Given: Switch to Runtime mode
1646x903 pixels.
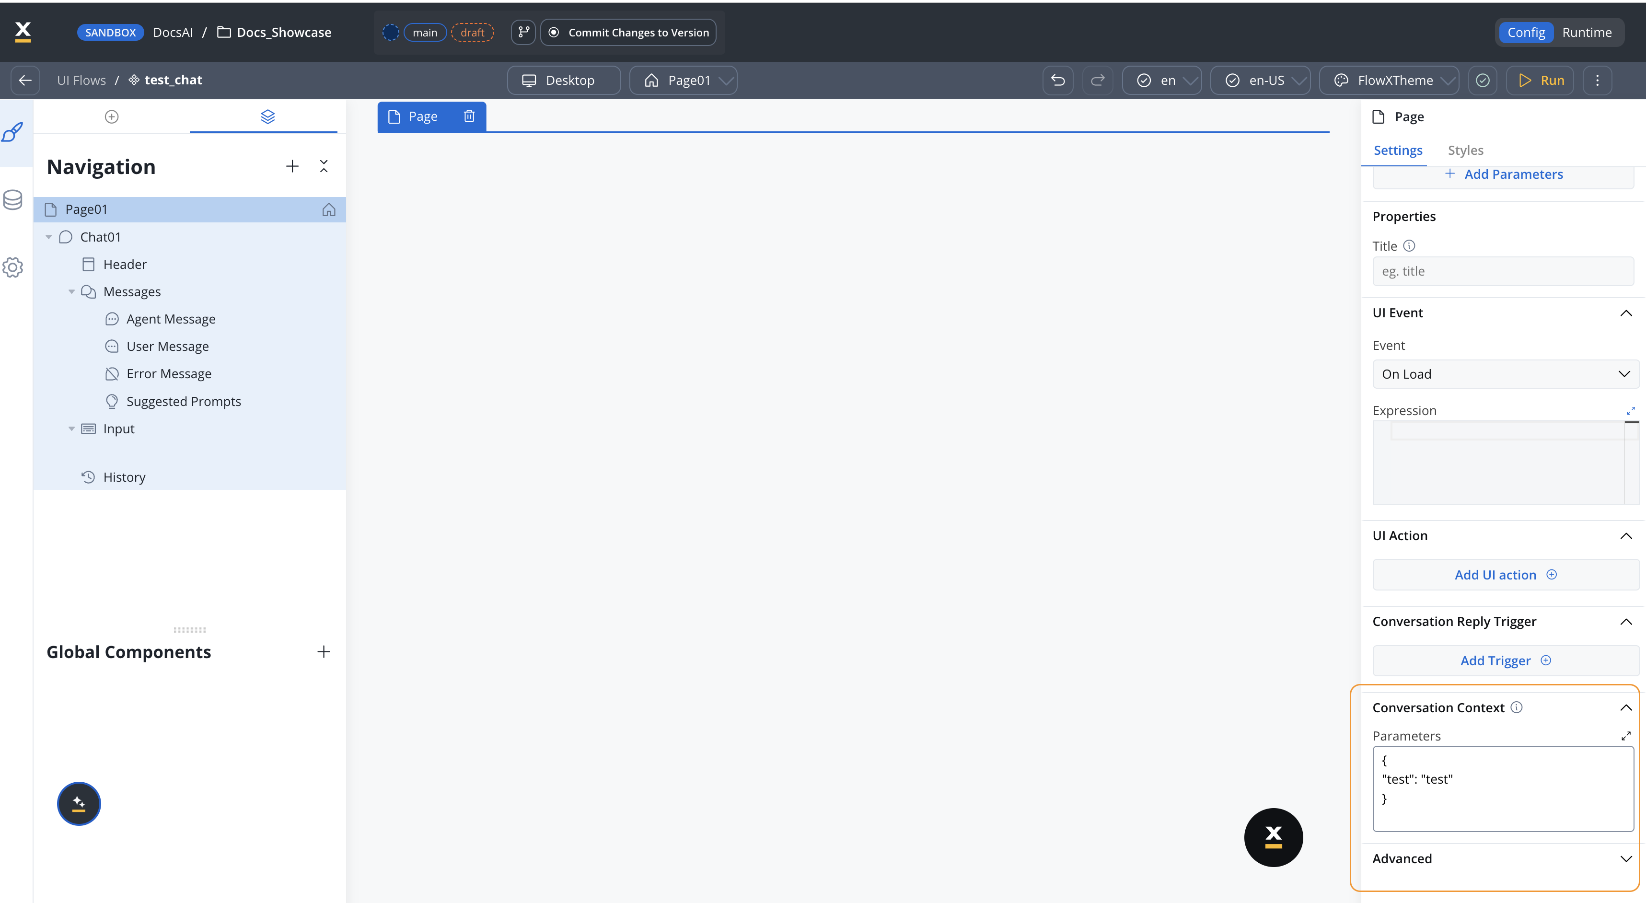Looking at the screenshot, I should click(1587, 32).
